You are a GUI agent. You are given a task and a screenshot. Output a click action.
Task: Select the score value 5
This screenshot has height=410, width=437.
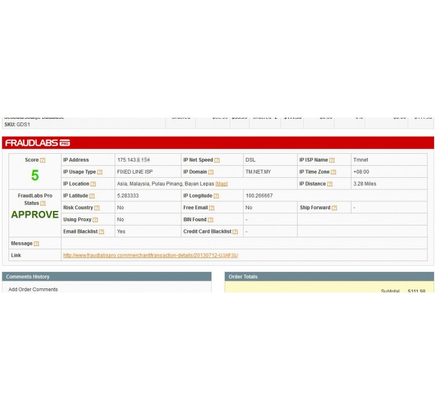click(35, 175)
